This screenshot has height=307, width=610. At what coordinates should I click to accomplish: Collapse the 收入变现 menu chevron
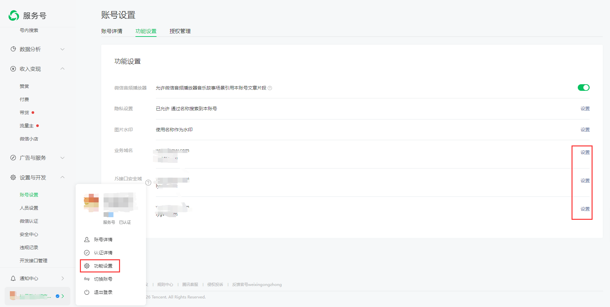tap(62, 68)
